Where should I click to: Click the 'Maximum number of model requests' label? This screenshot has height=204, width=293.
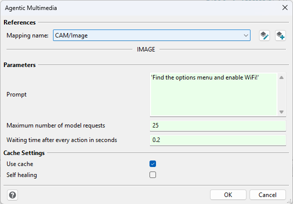pos(55,125)
